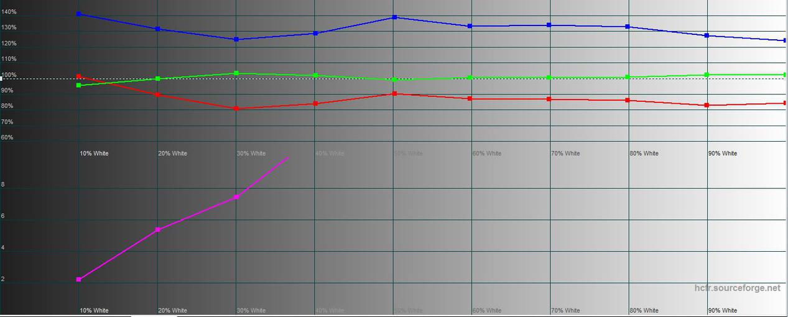Click the blue data point at 10% White
Screen dimensions: 788x317
click(78, 14)
